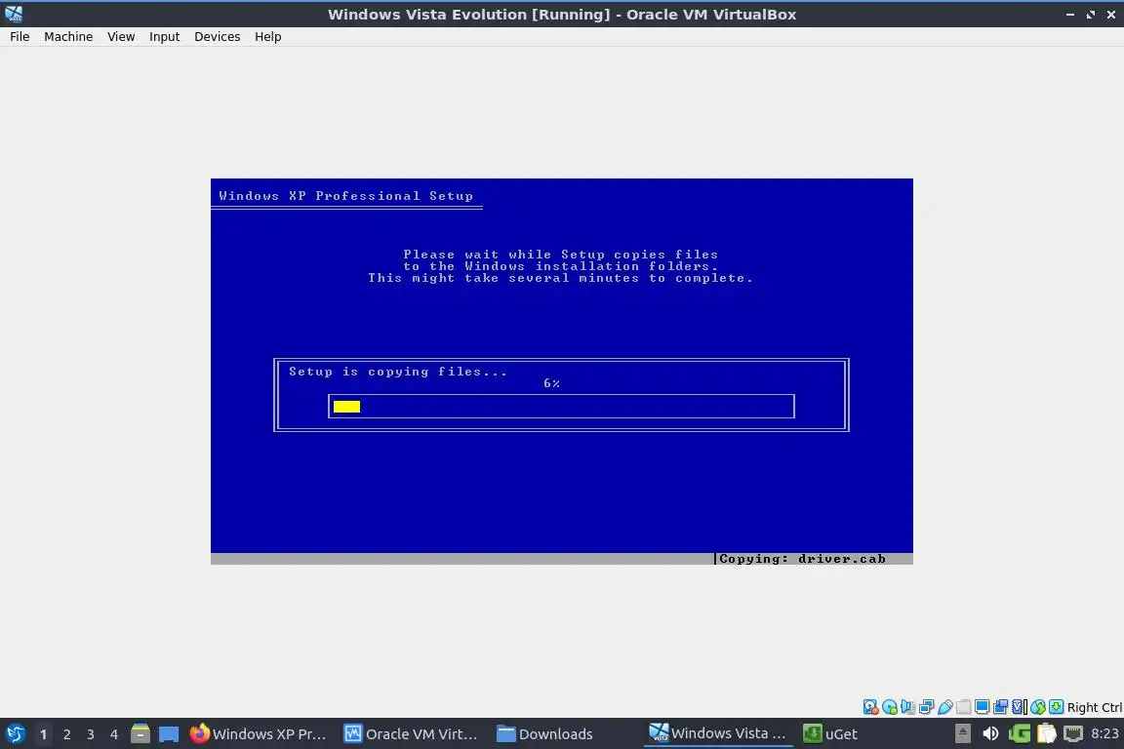Switch to workspace 3
Image resolution: width=1124 pixels, height=749 pixels.
click(x=91, y=734)
